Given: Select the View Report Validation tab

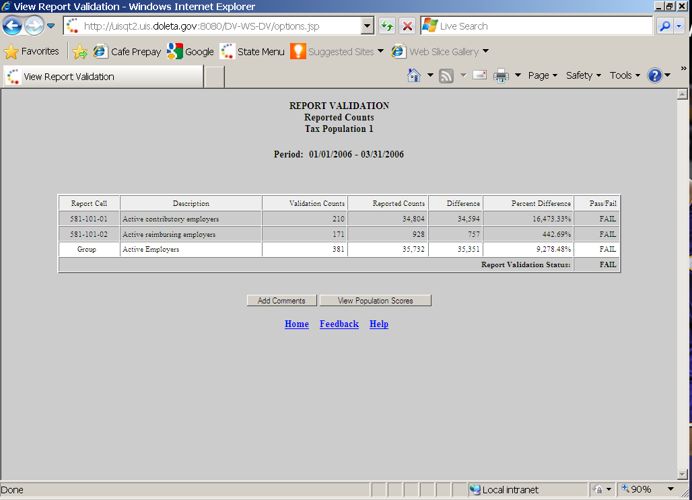Looking at the screenshot, I should (x=102, y=77).
